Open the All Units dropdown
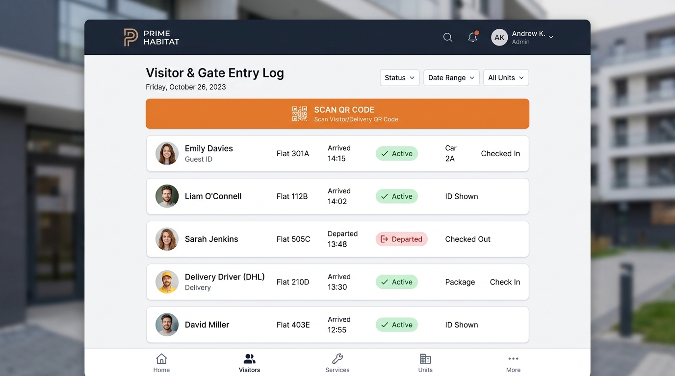Image resolution: width=675 pixels, height=376 pixels. 506,78
